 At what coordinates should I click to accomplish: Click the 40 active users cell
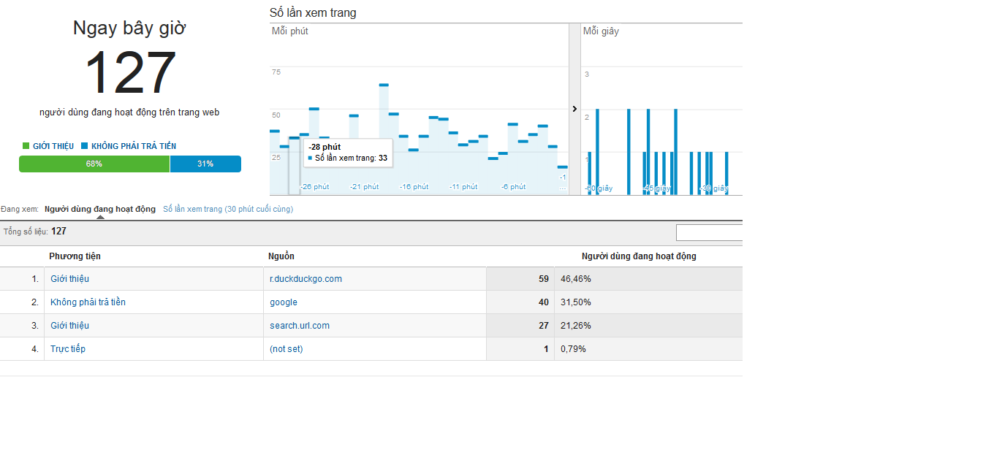(x=520, y=302)
